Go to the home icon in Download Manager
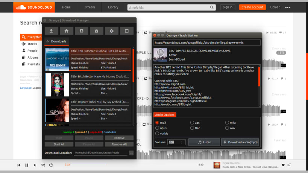Viewport: 308px width, 173px height. 67,31
